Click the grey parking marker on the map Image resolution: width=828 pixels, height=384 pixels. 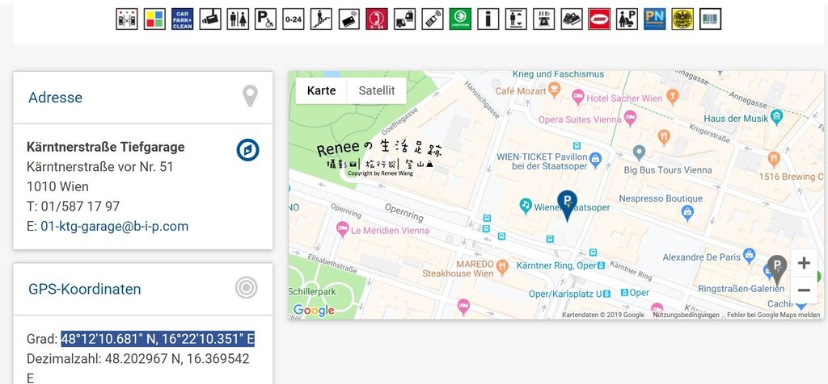[777, 270]
